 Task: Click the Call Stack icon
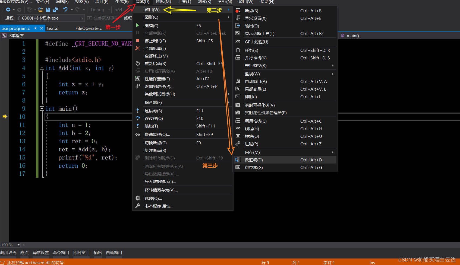pos(238,121)
